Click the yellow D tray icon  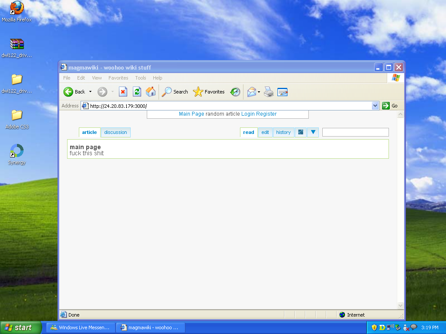coord(382,327)
